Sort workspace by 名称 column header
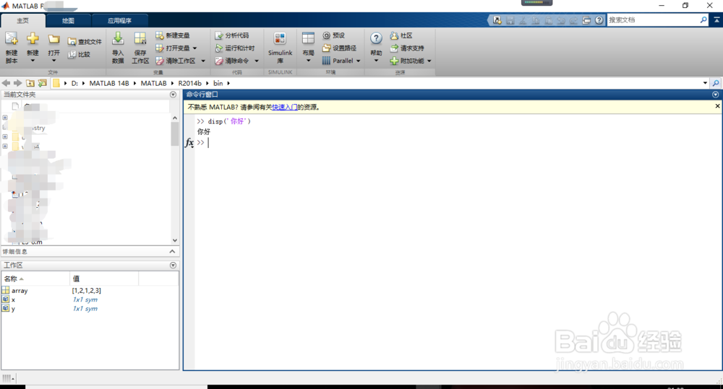The image size is (723, 389). (35, 279)
